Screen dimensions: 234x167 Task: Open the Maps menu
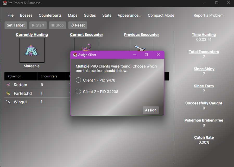(73, 15)
